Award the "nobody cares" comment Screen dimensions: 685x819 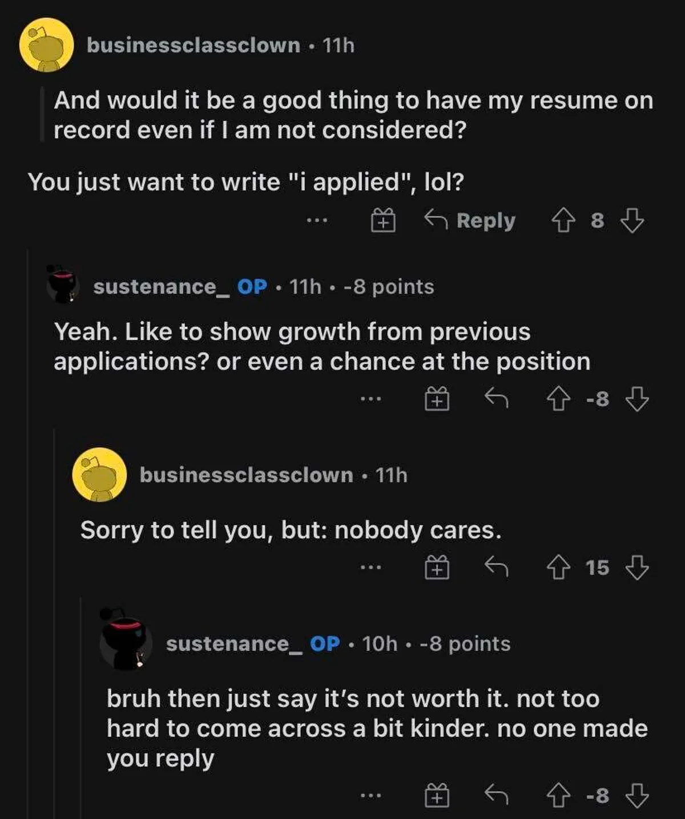pos(437,567)
